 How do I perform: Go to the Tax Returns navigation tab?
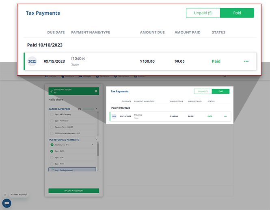[x=103, y=76]
